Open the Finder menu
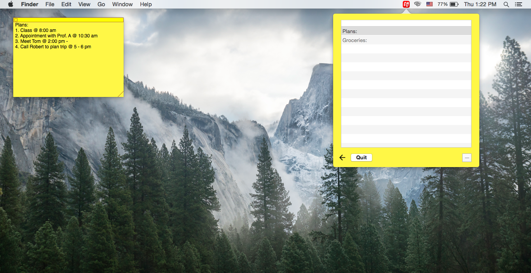This screenshot has height=273, width=531. click(30, 4)
